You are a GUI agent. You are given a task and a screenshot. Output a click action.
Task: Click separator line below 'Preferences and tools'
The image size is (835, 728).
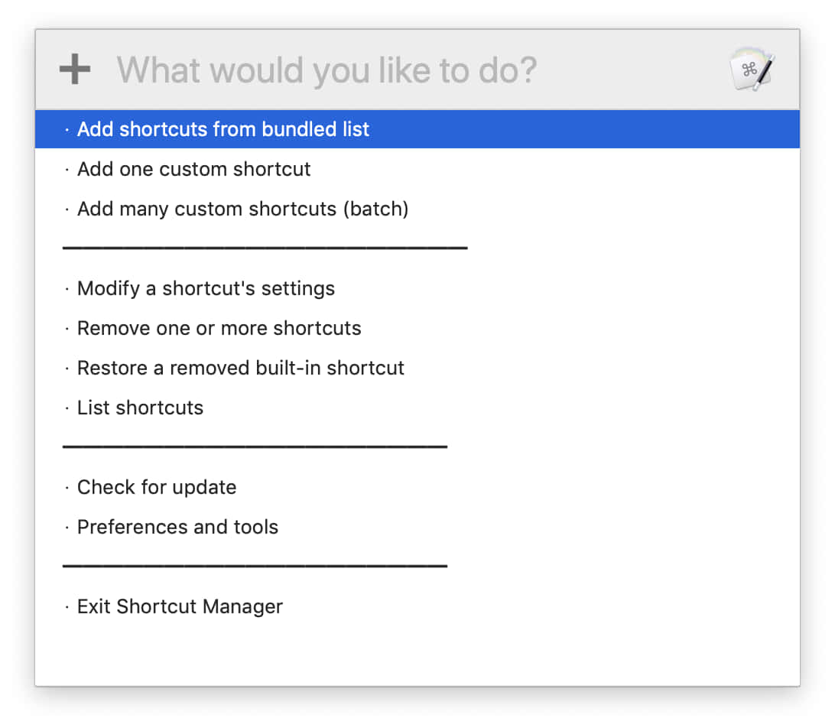click(255, 566)
